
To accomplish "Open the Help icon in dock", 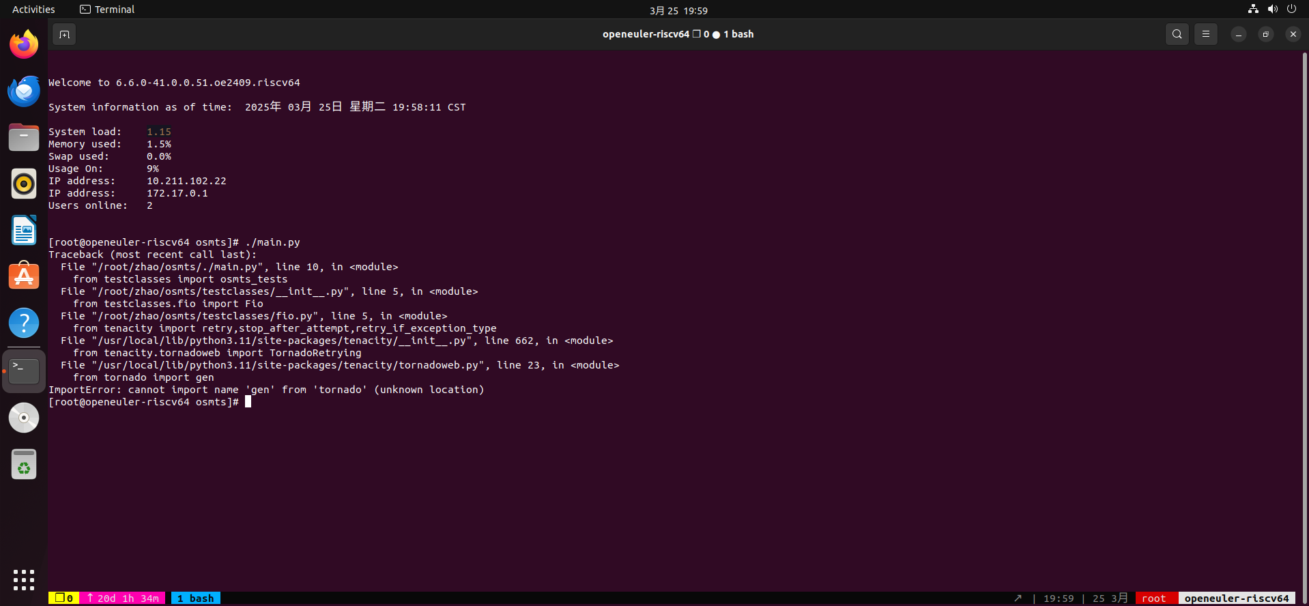I will click(x=24, y=323).
